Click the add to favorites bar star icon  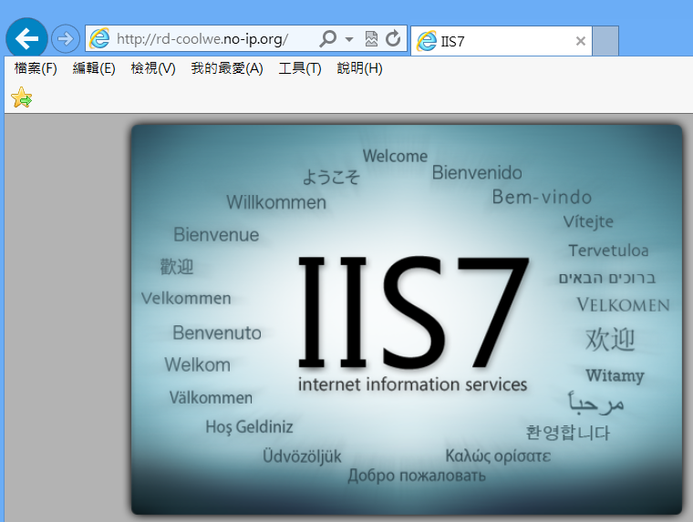pos(22,97)
